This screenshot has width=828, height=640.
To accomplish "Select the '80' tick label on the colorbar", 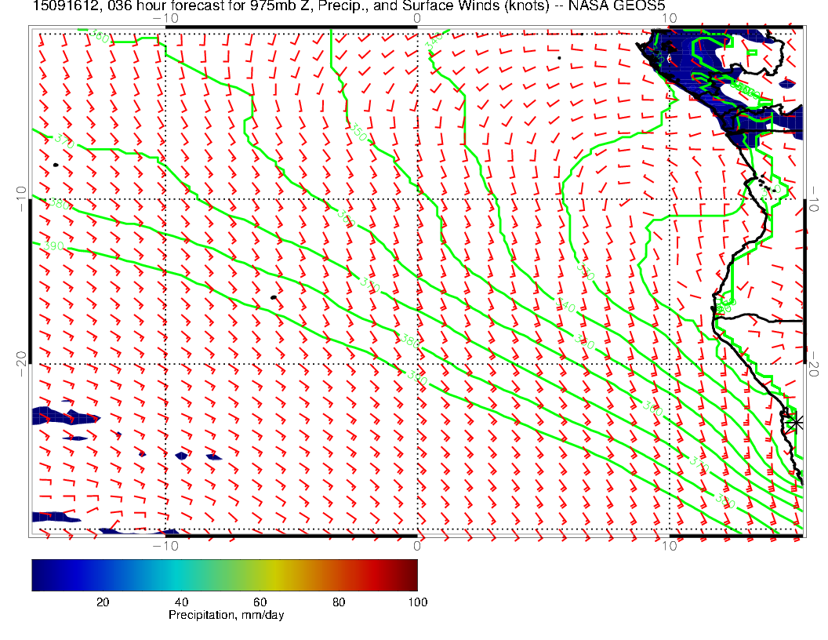I will click(339, 602).
